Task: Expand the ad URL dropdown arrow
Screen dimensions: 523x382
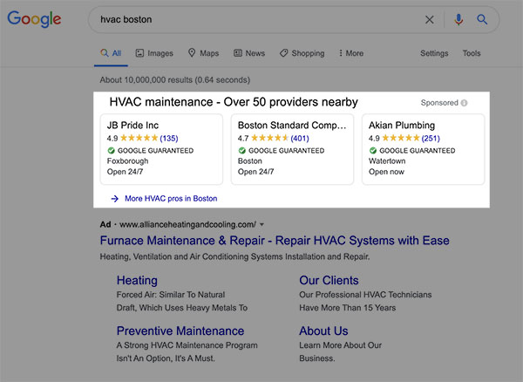Action: [x=261, y=224]
